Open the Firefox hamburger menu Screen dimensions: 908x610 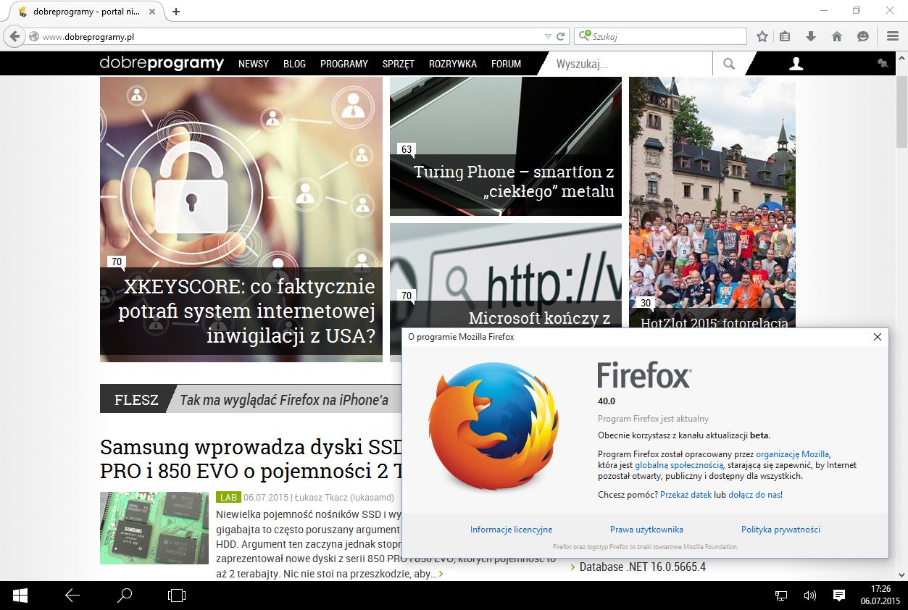pos(893,36)
